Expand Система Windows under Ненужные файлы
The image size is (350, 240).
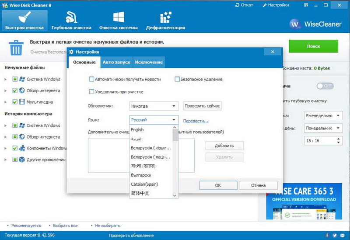click(x=6, y=79)
